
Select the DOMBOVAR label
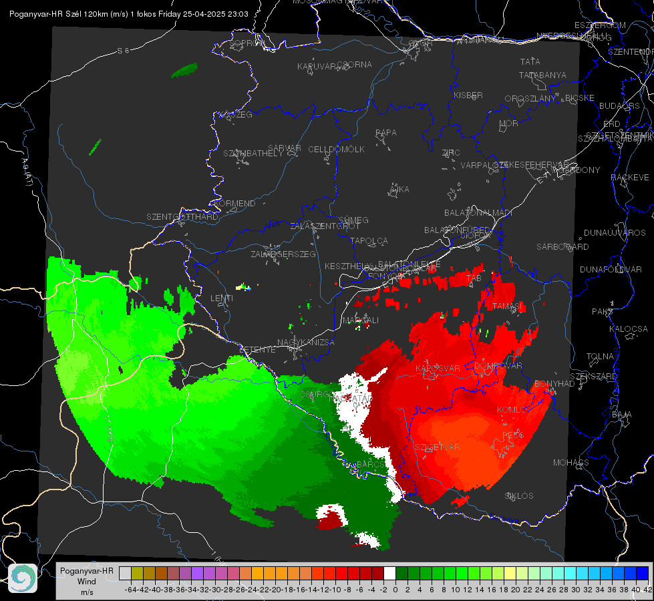(498, 366)
